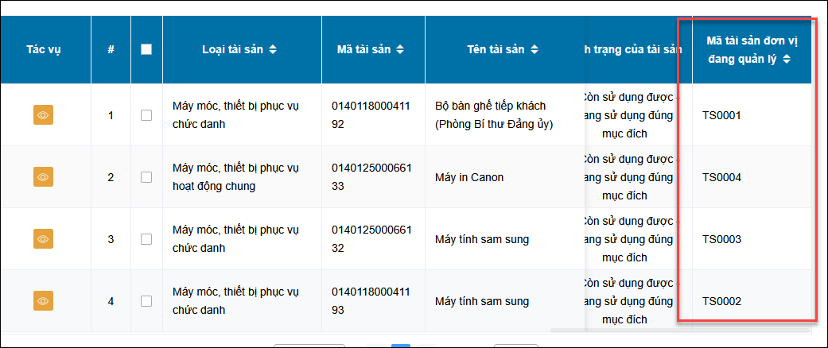The height and width of the screenshot is (348, 828).
Task: Click the Tác vụ column header
Action: tap(44, 49)
